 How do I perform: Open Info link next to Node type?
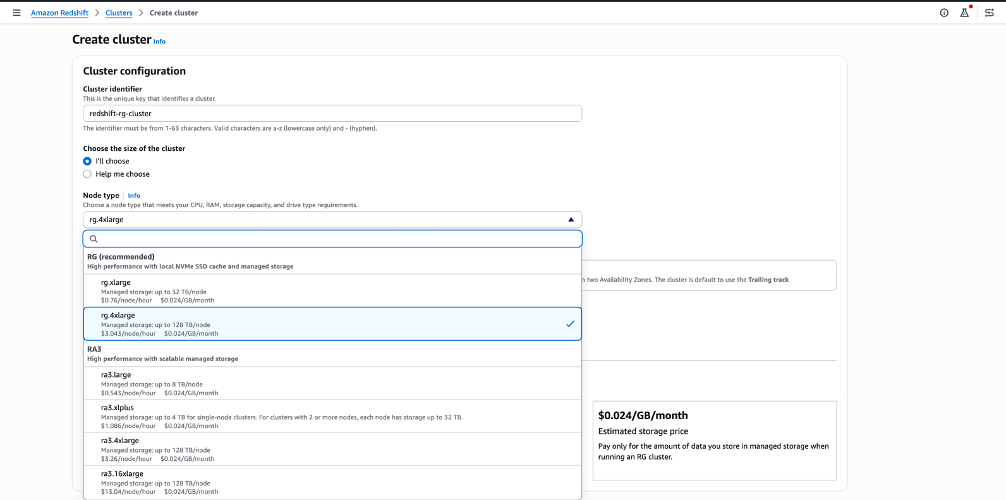point(134,196)
